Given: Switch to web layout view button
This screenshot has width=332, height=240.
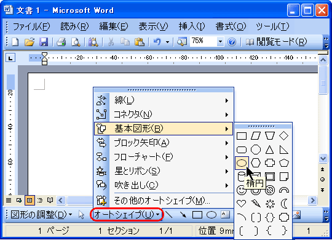Looking at the screenshot, I should click(19, 201).
